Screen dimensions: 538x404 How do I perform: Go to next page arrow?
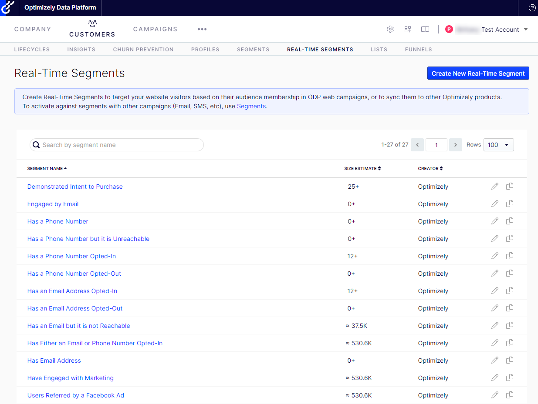click(x=456, y=145)
